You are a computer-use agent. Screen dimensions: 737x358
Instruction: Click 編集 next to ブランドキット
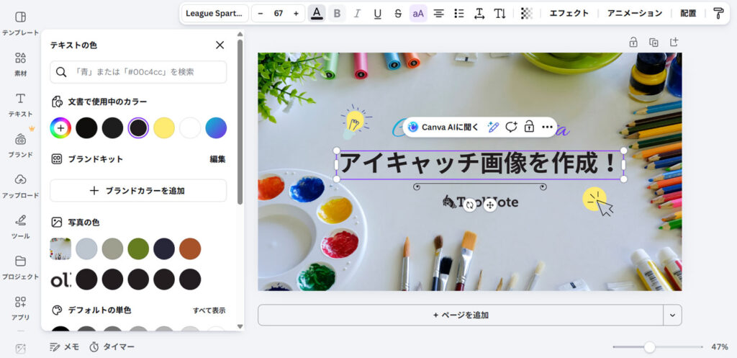(x=217, y=159)
